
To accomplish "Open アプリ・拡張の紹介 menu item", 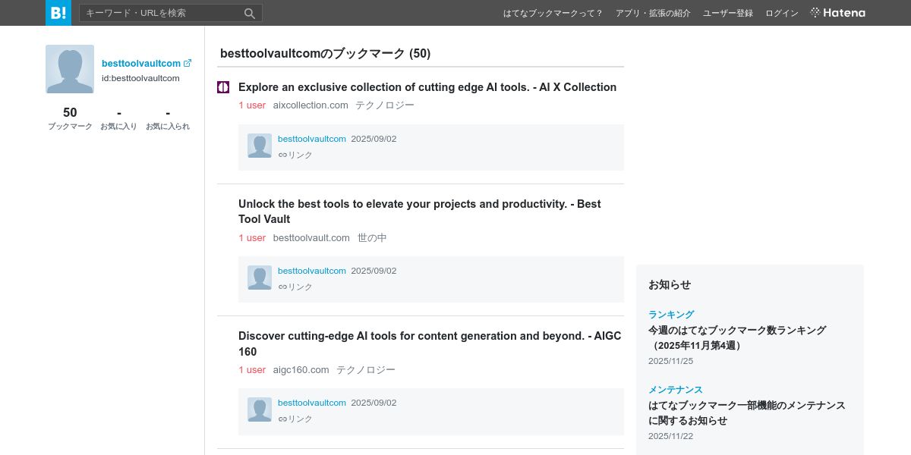I will tap(653, 13).
